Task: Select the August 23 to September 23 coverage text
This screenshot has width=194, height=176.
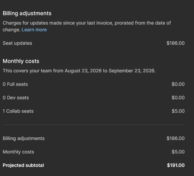Action: click(x=79, y=71)
